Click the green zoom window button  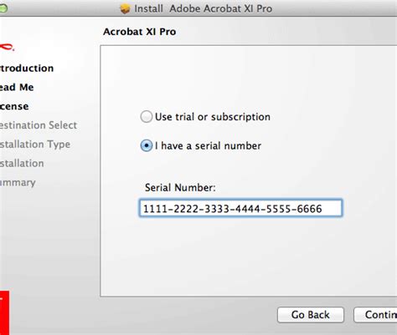tap(3, 8)
